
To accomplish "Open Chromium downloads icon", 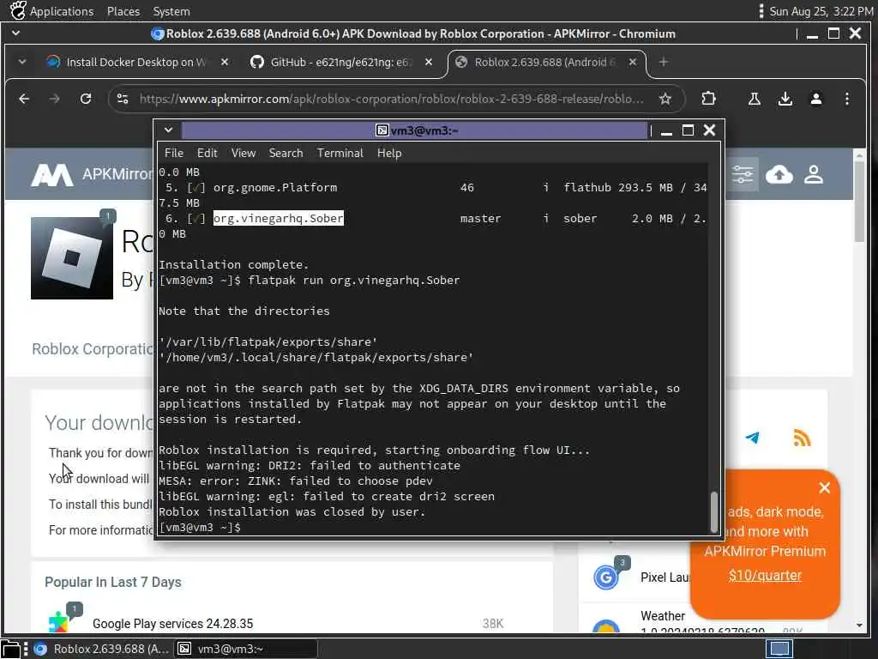I will tap(785, 100).
